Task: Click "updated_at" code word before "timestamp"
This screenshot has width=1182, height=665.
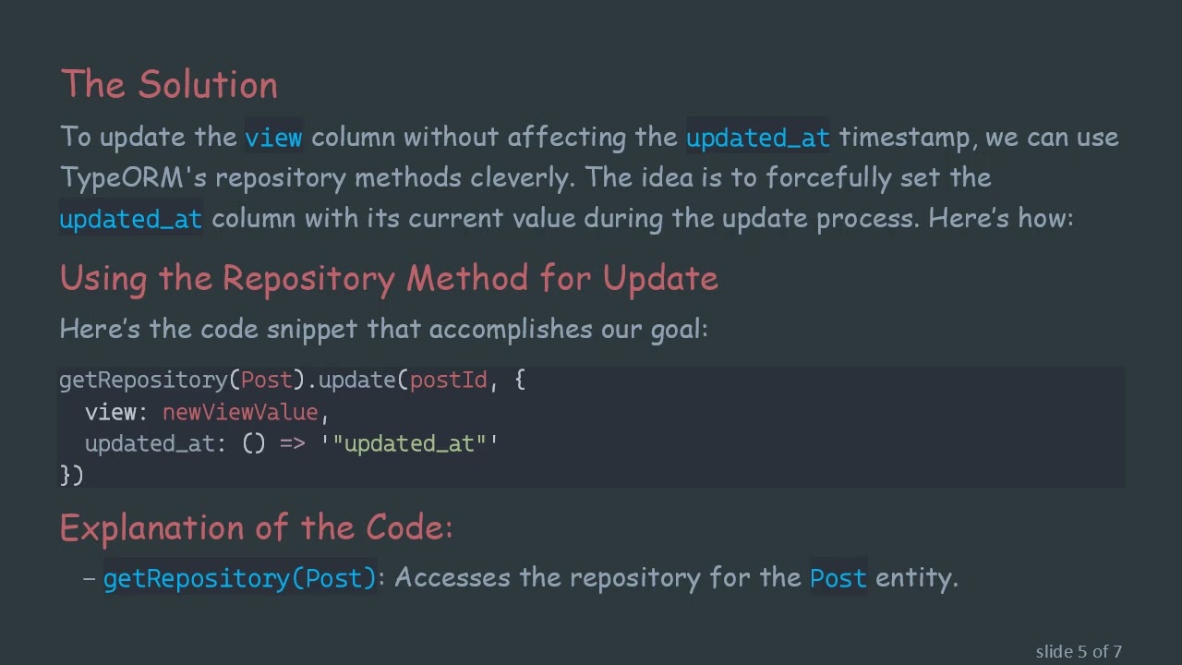Action: tap(757, 138)
